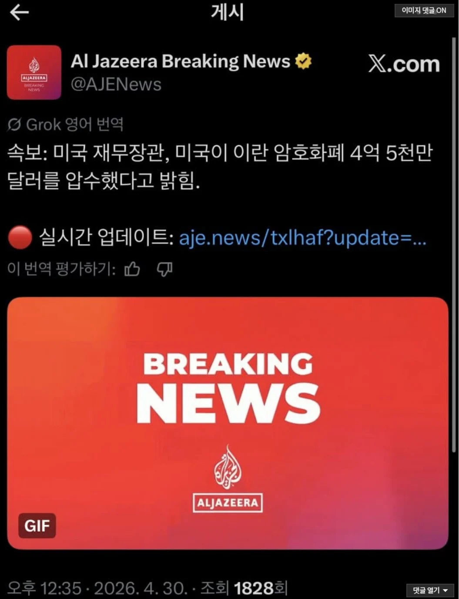Click the 게시 page title
The width and height of the screenshot is (459, 599).
228,12
